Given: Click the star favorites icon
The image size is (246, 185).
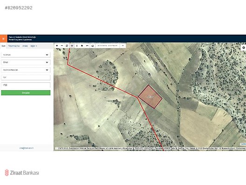Looking at the screenshot, I should [82, 46].
